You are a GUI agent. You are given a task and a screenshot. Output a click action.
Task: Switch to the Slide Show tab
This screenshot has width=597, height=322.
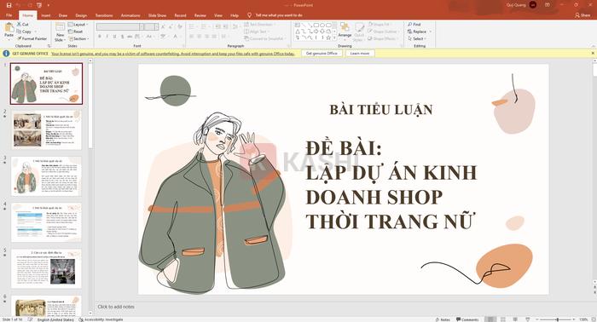157,15
